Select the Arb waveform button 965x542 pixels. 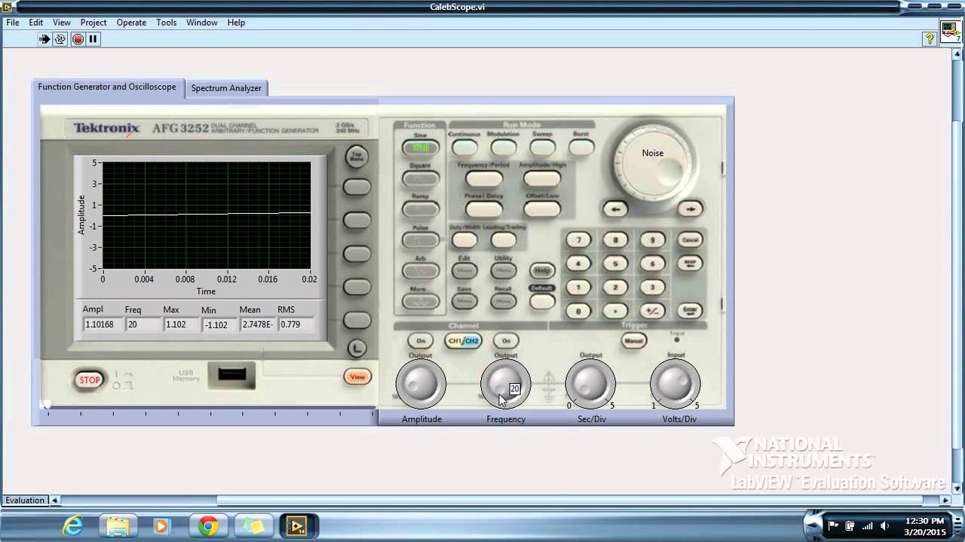click(420, 271)
